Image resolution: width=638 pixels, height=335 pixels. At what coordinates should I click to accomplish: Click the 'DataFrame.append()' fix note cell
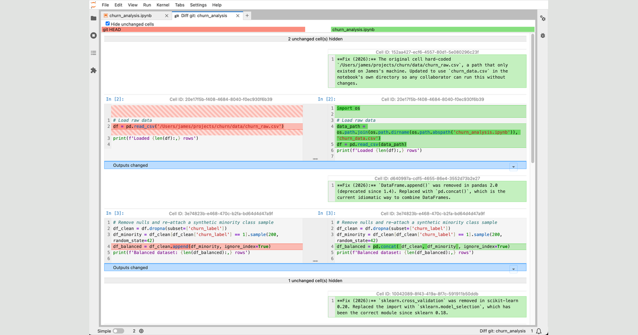pos(427,191)
